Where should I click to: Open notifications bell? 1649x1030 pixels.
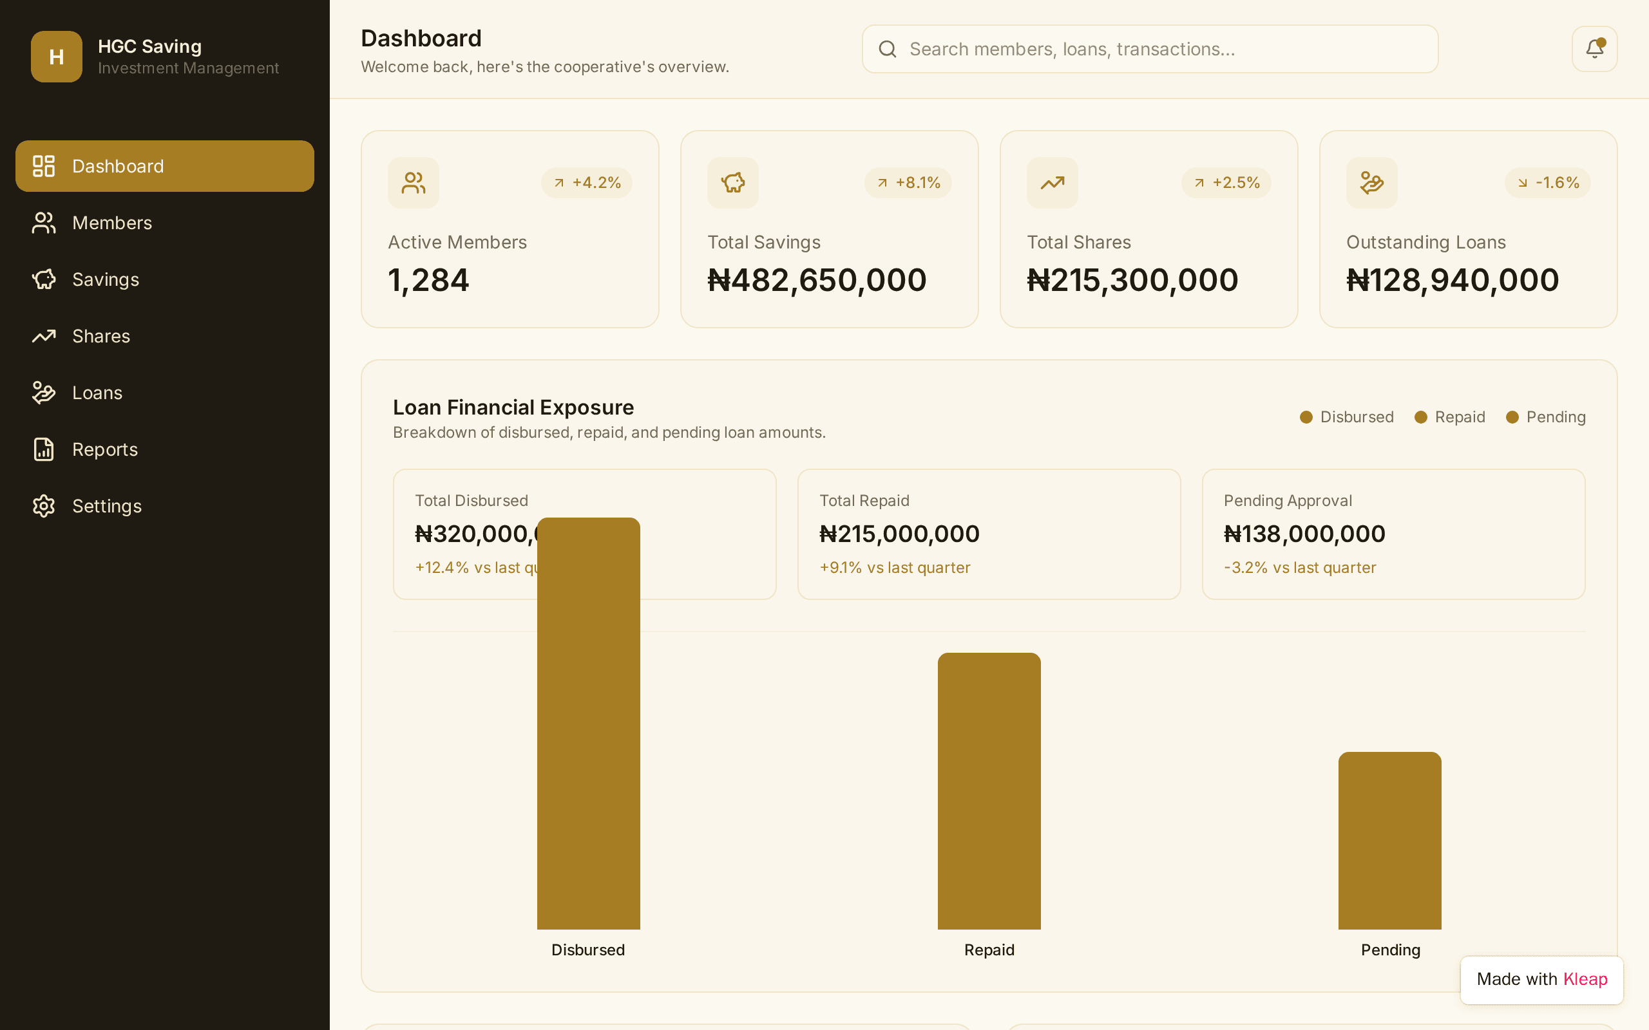pyautogui.click(x=1594, y=49)
